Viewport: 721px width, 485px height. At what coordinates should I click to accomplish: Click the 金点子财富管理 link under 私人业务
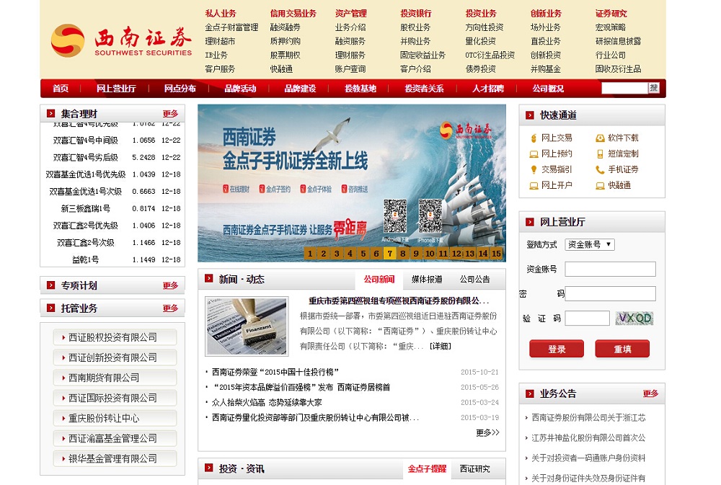click(231, 27)
